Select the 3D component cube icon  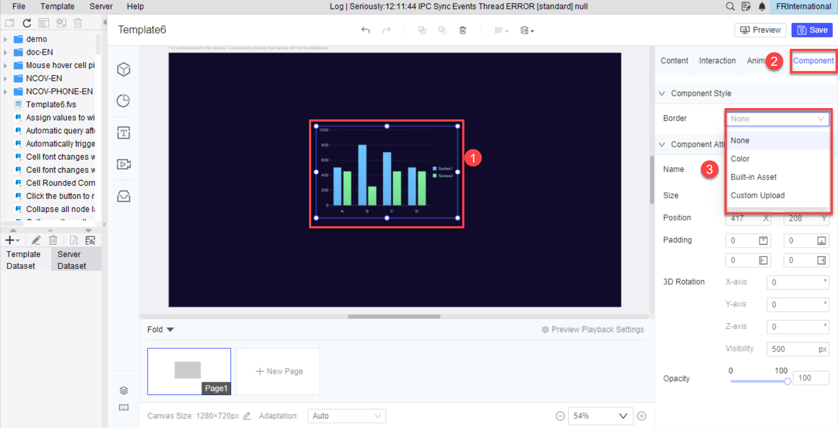click(x=124, y=69)
